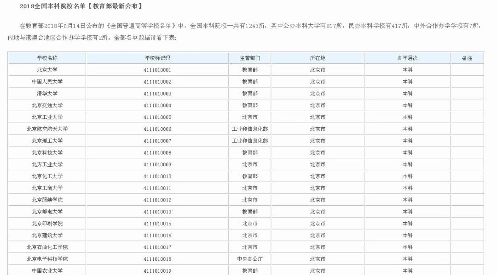Click school code 4111010017
Viewport: 497px width, 275px height.
(157, 247)
